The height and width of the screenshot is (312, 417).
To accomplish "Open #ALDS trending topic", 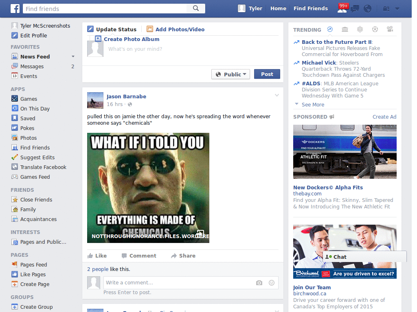I will (311, 83).
